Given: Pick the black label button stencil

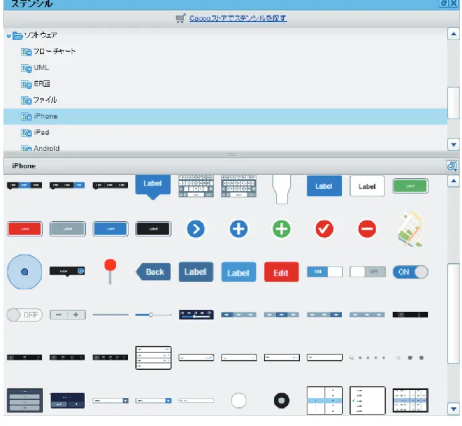Looking at the screenshot, I should click(x=153, y=229).
